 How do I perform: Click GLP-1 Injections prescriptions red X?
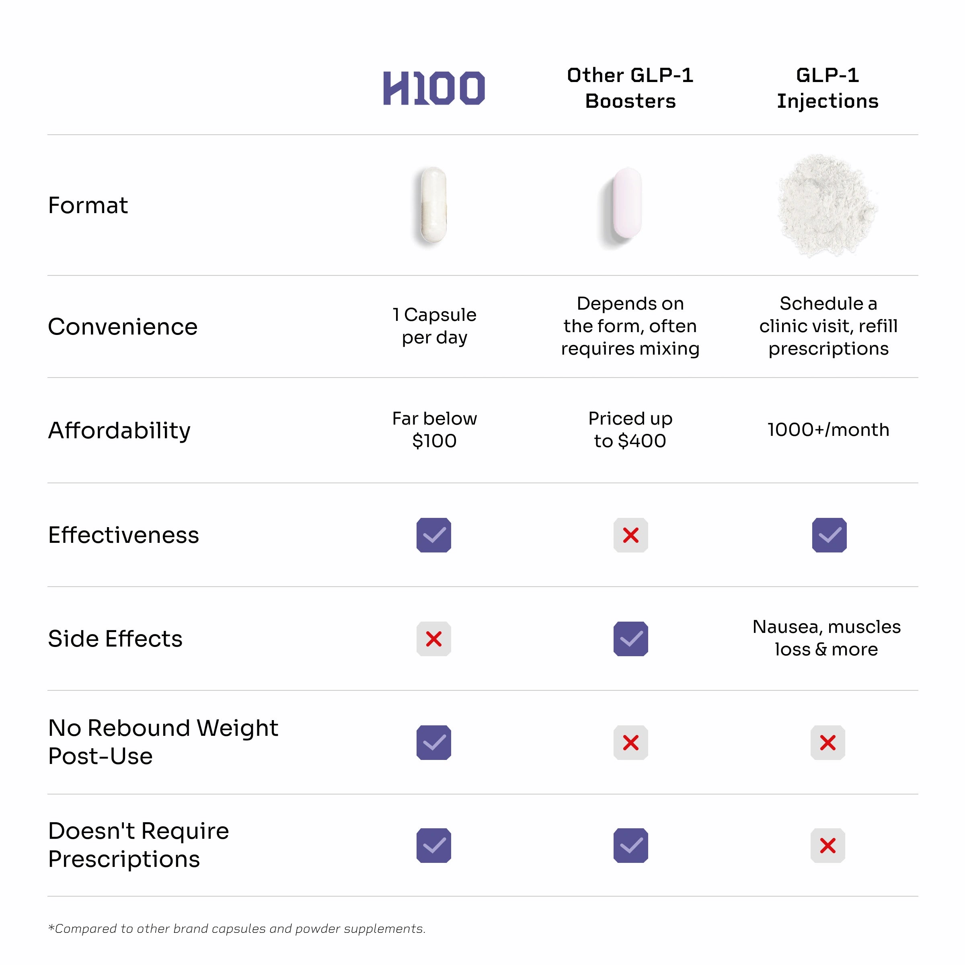point(827,845)
